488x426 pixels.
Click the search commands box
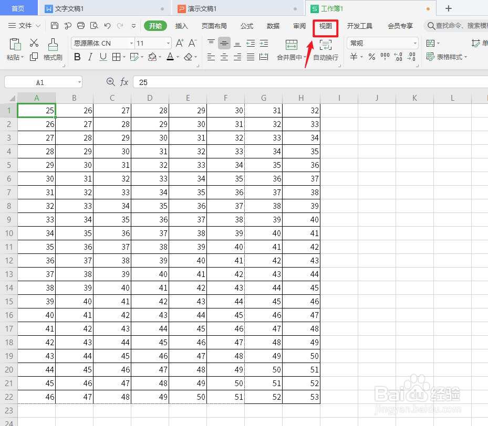[x=456, y=26]
